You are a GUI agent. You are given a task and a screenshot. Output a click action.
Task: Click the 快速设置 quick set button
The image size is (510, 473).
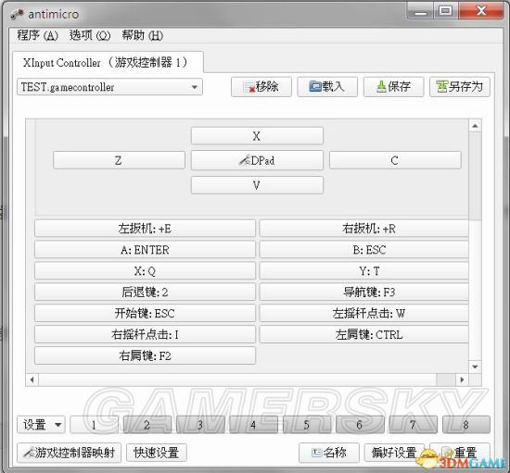point(157,453)
